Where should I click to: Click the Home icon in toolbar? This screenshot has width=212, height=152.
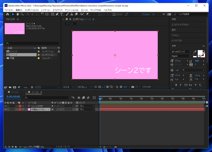click(7, 14)
